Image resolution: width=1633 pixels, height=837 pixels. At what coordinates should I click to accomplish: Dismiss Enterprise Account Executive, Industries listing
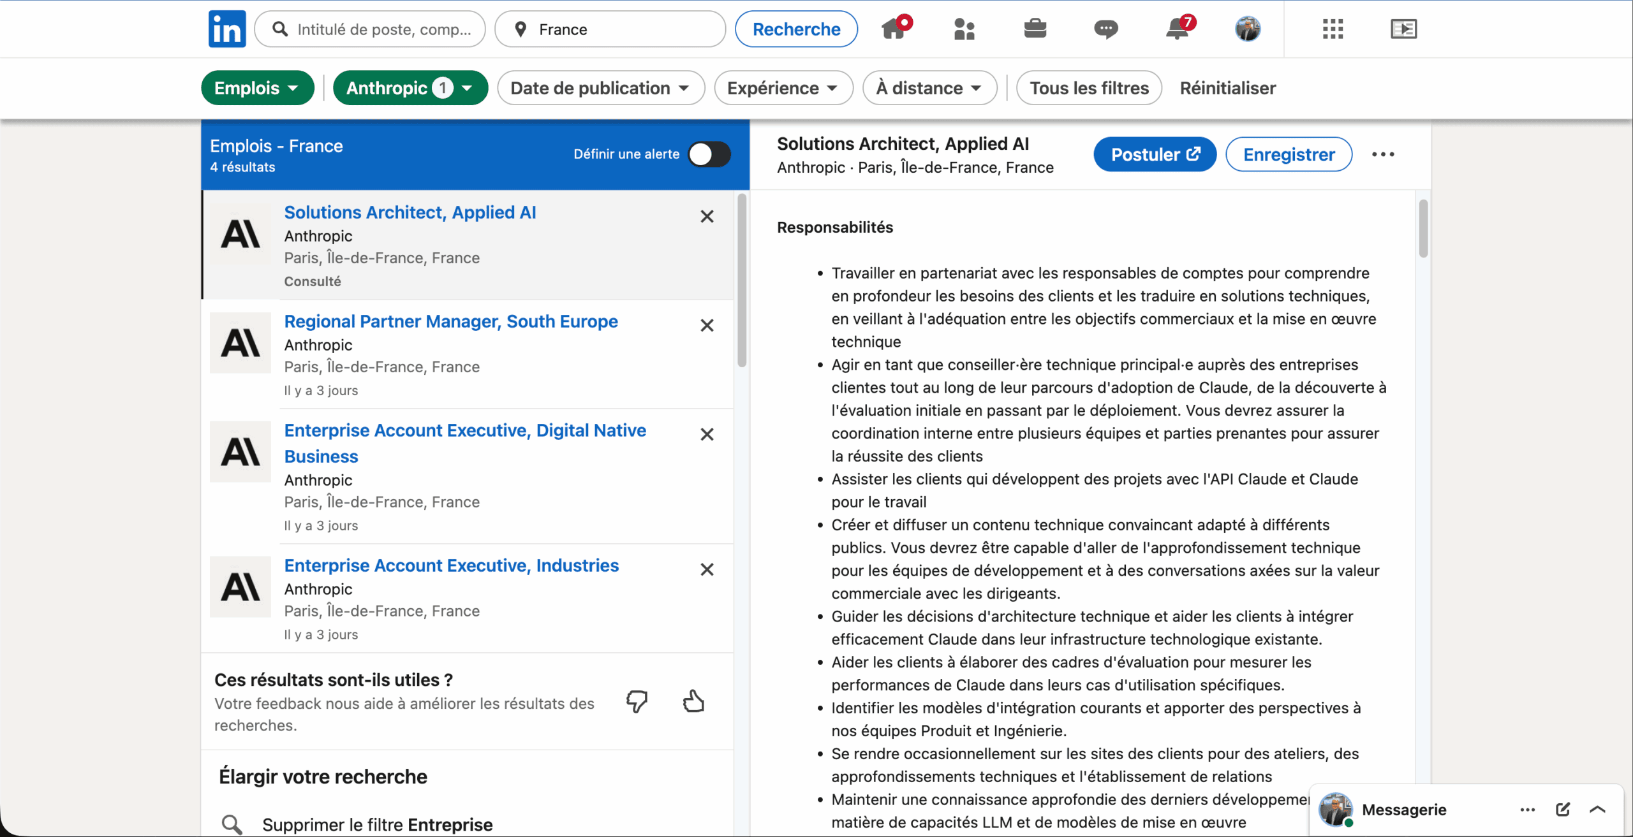[x=707, y=570]
